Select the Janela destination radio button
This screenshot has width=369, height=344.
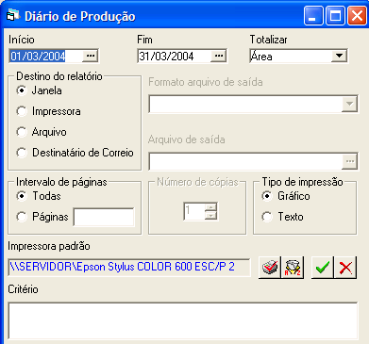click(x=22, y=90)
